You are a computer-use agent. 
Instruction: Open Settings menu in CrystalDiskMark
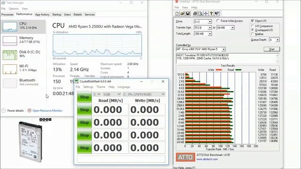pyautogui.click(x=88, y=87)
